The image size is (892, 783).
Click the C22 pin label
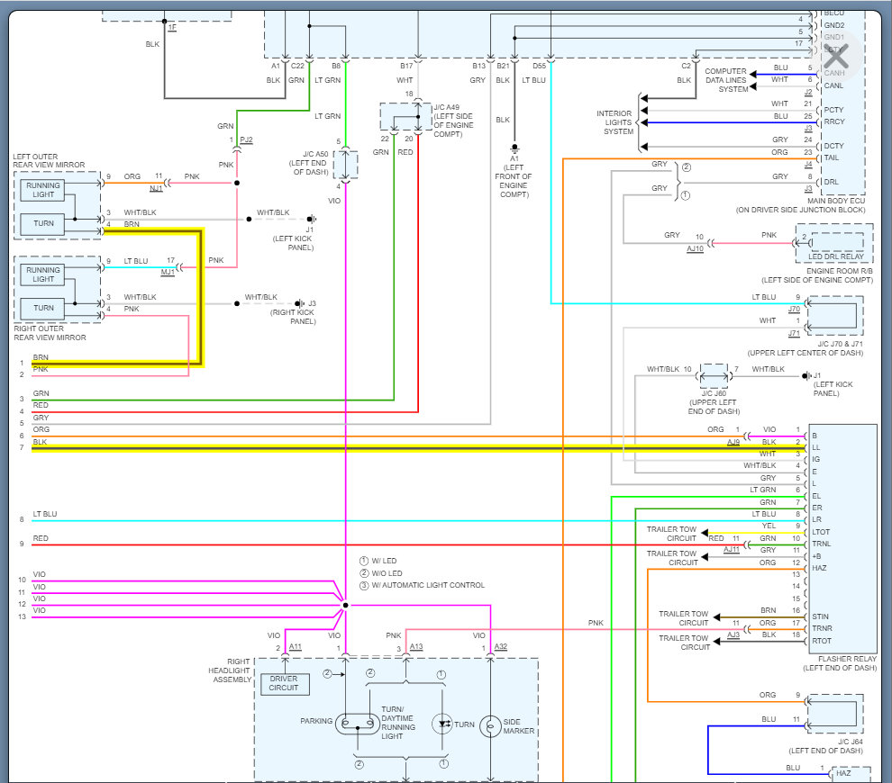click(x=297, y=66)
